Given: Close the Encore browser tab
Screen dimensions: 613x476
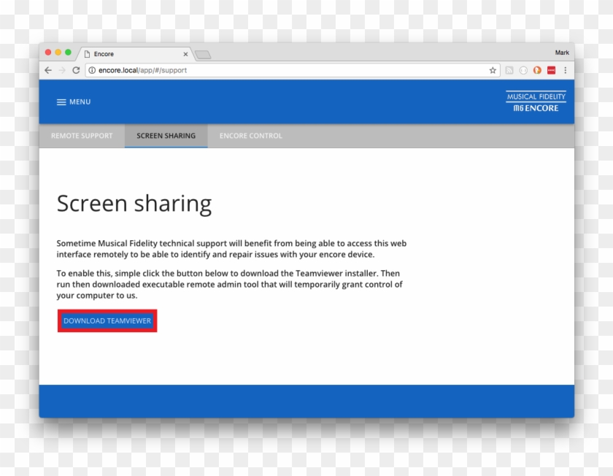Looking at the screenshot, I should point(185,54).
